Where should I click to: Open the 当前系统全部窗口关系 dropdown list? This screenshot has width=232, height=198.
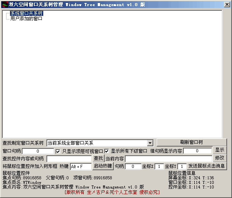coord(150,143)
